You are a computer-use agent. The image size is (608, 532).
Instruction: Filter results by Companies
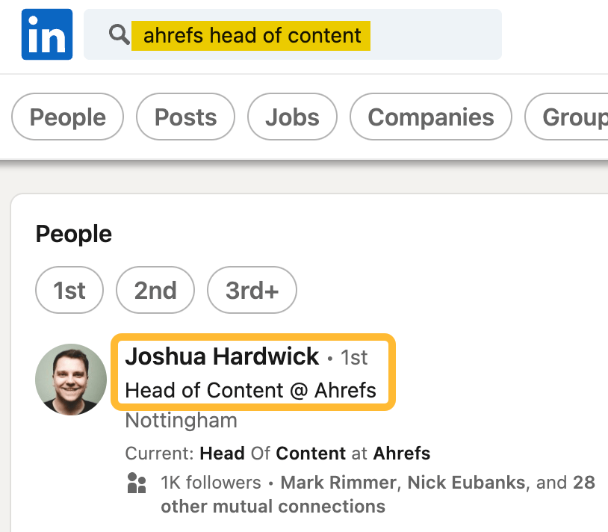click(x=430, y=117)
